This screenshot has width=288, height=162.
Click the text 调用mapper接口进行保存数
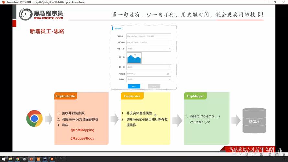(147, 119)
